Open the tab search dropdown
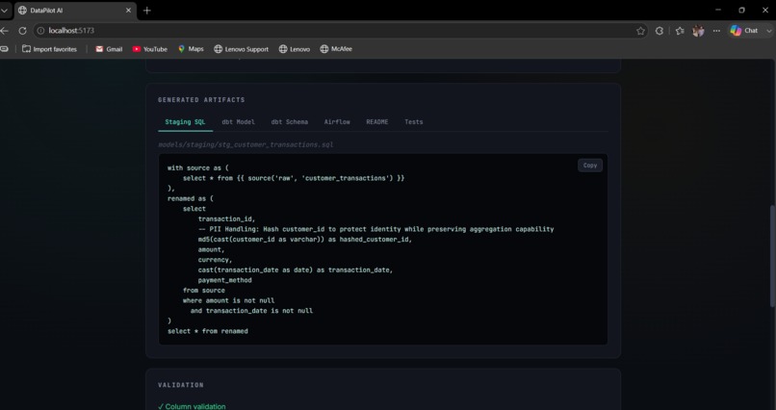The width and height of the screenshot is (776, 410). point(4,11)
